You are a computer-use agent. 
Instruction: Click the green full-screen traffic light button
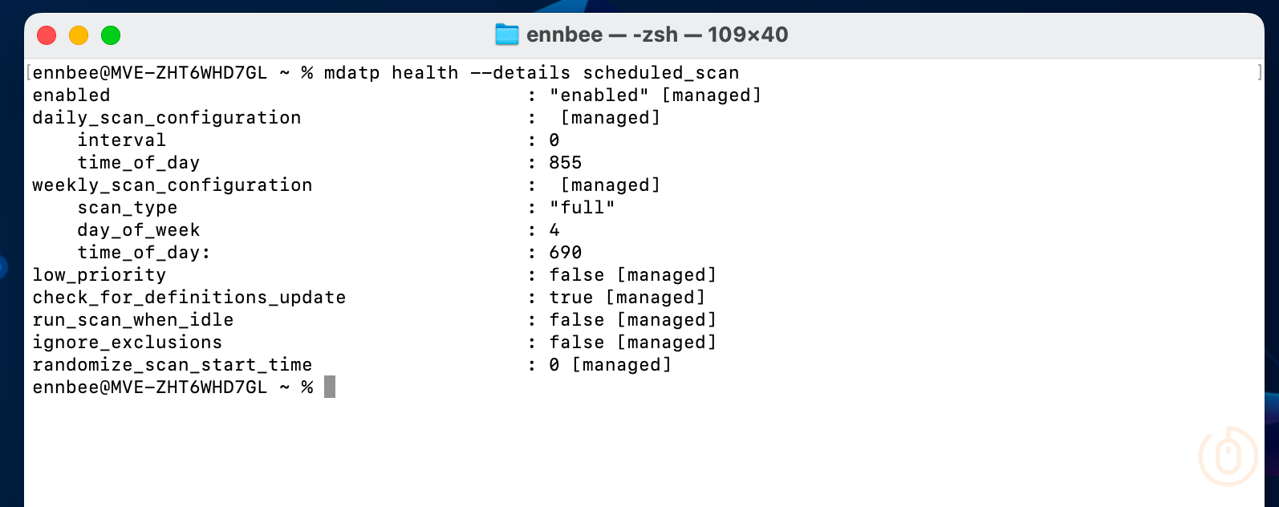coord(111,35)
